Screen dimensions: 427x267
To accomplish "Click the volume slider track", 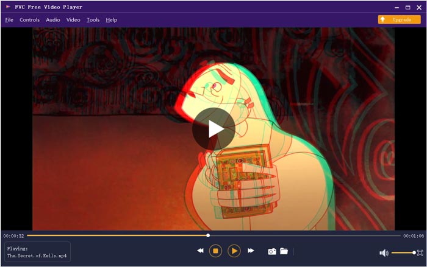I will (x=403, y=253).
